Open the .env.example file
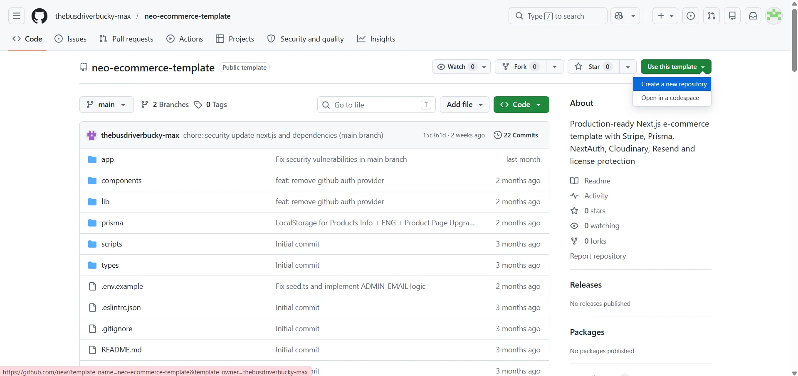 point(122,286)
